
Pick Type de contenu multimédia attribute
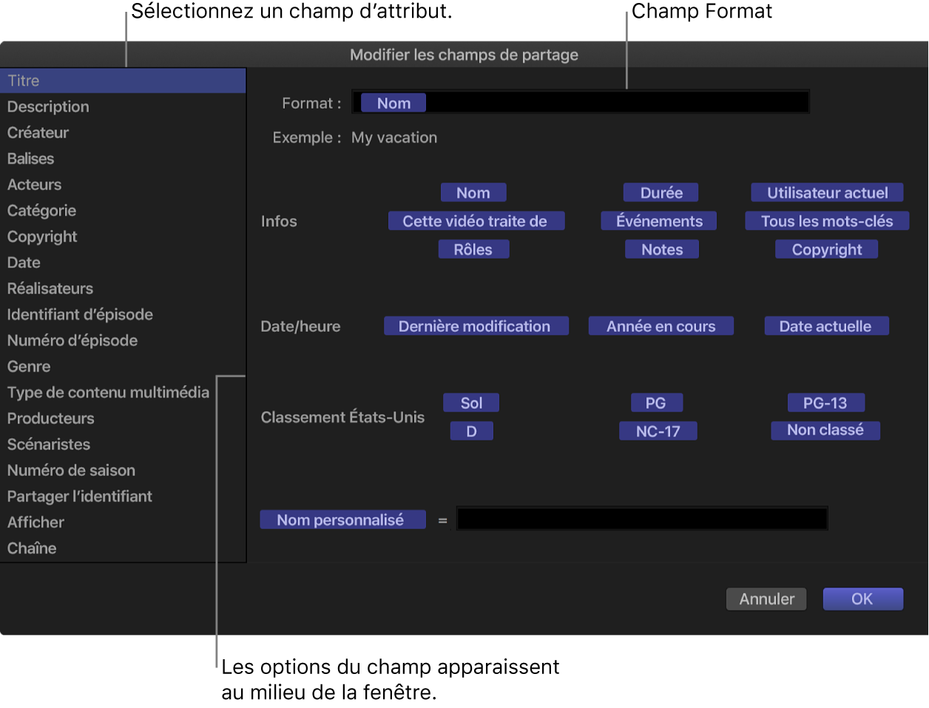(x=108, y=392)
